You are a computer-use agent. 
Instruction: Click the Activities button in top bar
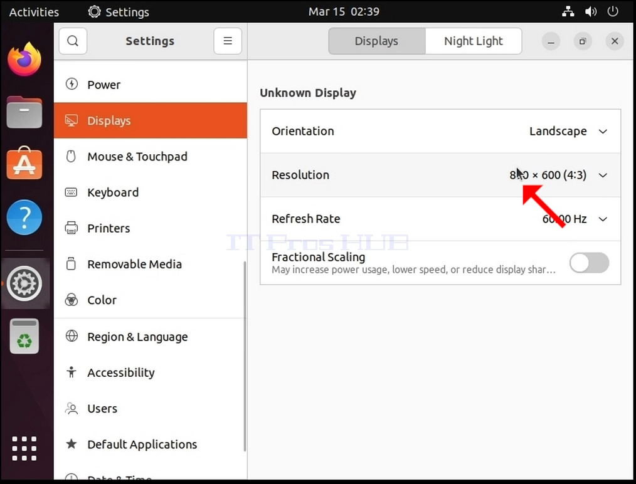tap(34, 12)
